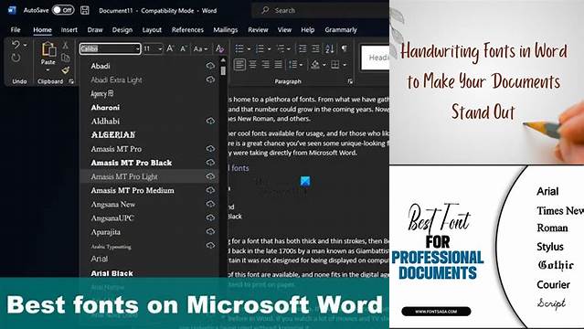Open the Grammarly tab
This screenshot has height=329, width=584.
[341, 30]
